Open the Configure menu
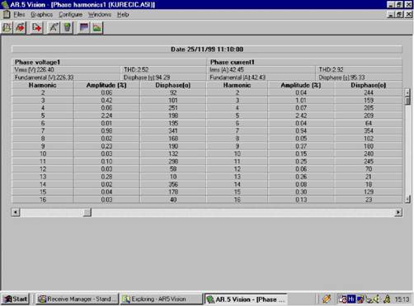This screenshot has width=414, height=306. (71, 15)
